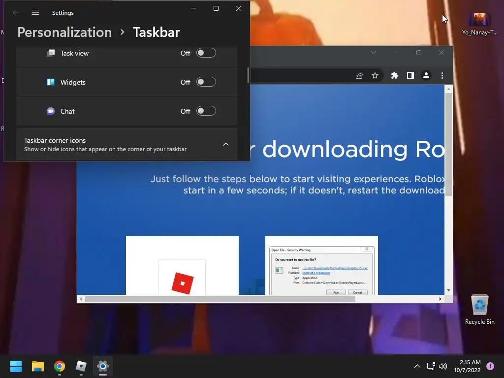Show hidden system tray icons
The image size is (504, 378).
click(x=417, y=366)
